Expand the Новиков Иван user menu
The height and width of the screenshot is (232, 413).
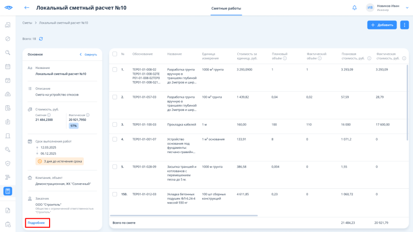click(x=407, y=8)
